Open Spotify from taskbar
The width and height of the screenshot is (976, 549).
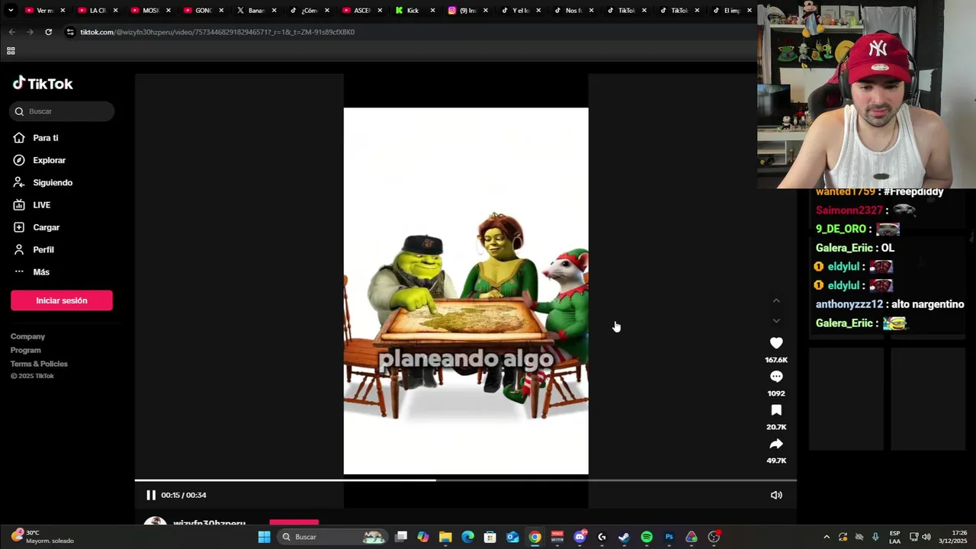click(x=647, y=537)
